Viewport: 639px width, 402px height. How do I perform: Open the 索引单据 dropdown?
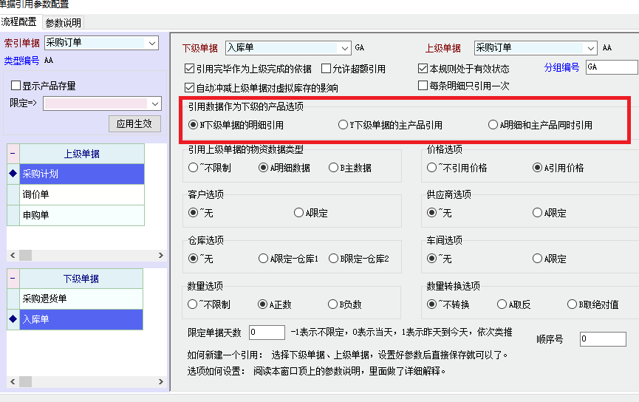(151, 43)
